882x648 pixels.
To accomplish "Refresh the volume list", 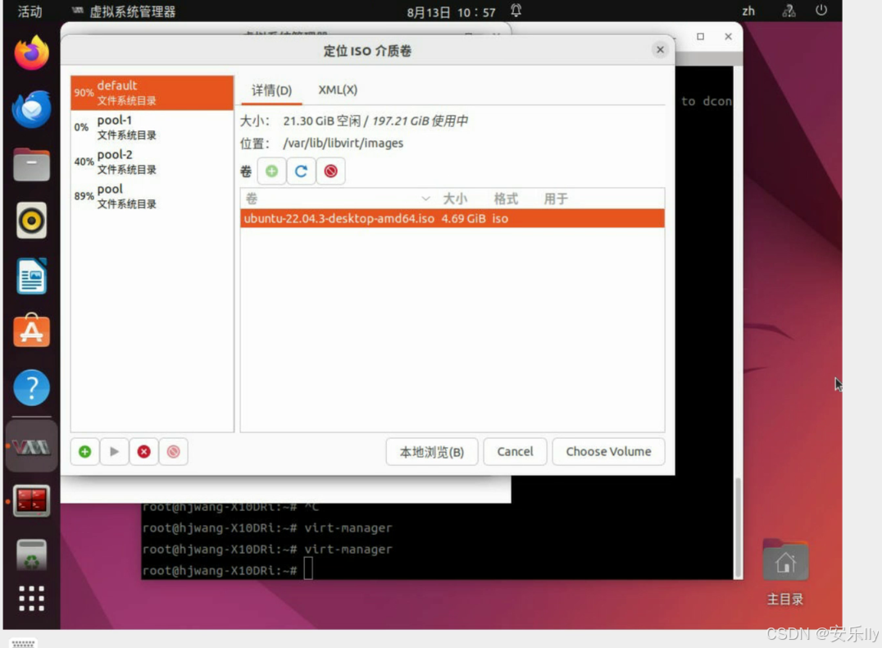I will [301, 171].
